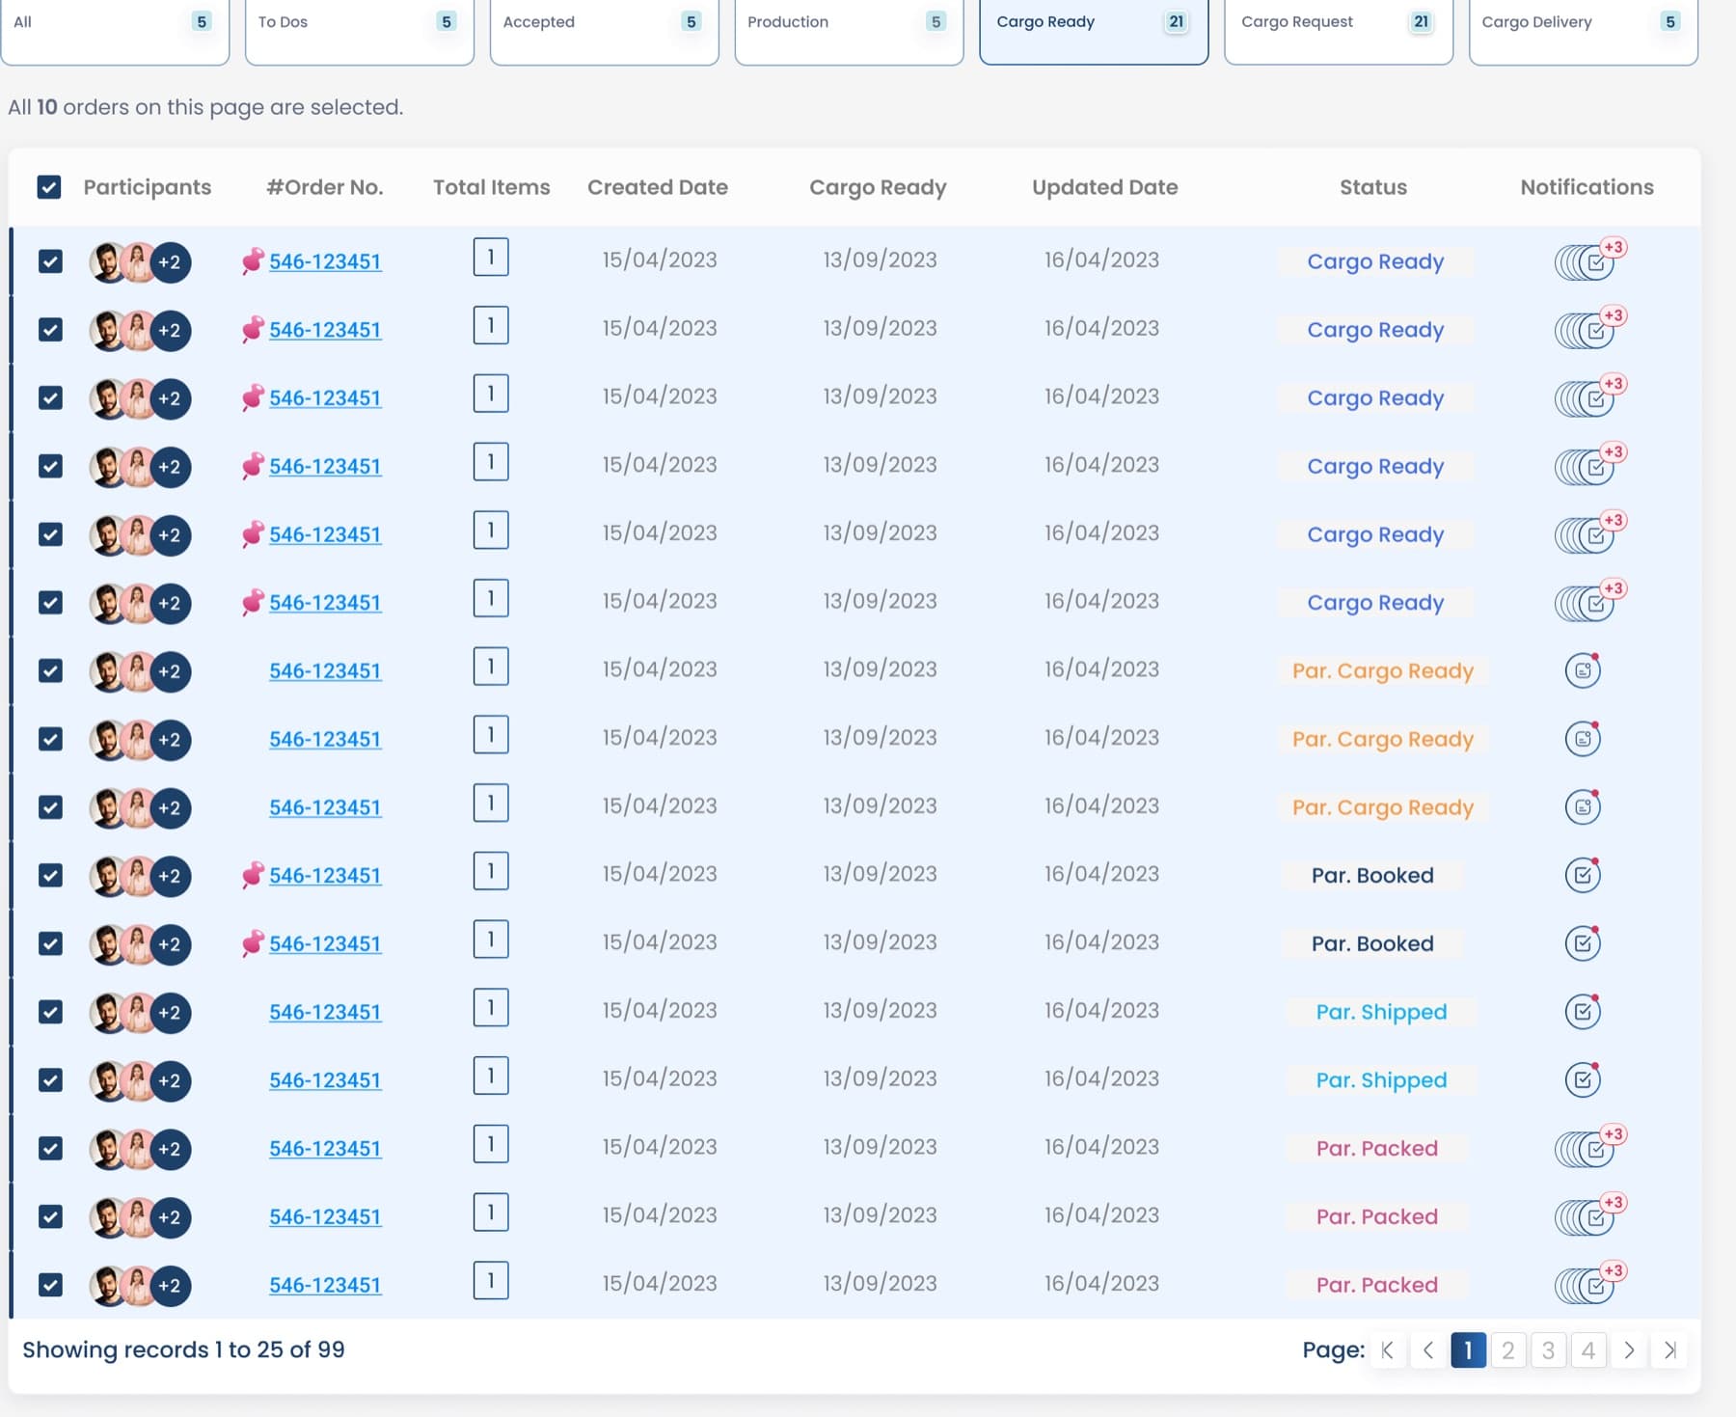The height and width of the screenshot is (1417, 1736).
Task: Open order link in first Par. Booked row
Action: click(325, 875)
